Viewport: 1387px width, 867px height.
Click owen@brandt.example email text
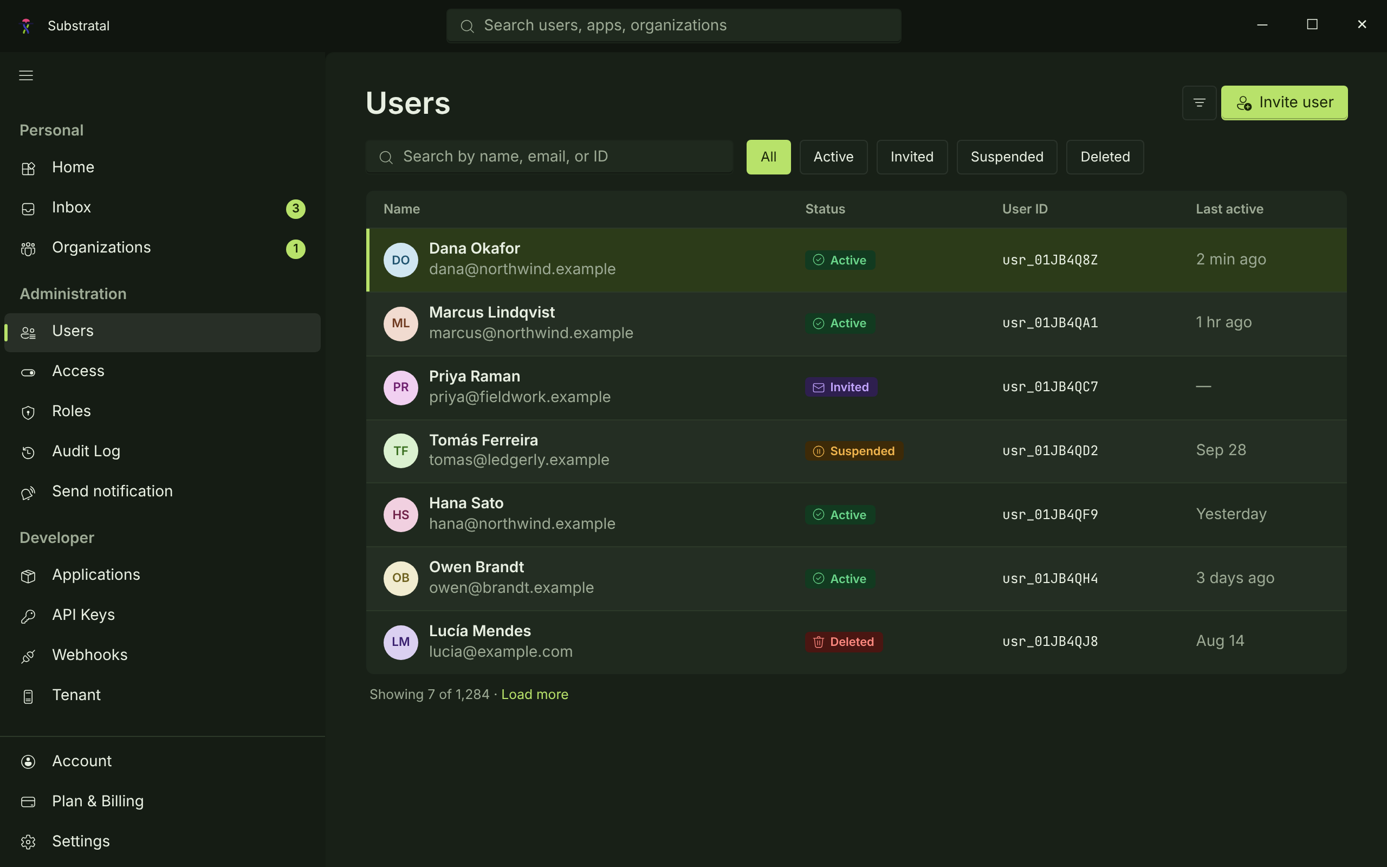point(511,588)
